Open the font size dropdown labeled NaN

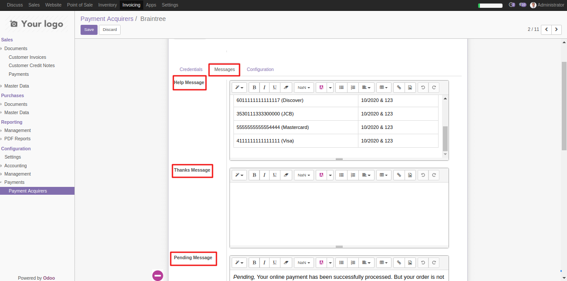(x=304, y=87)
